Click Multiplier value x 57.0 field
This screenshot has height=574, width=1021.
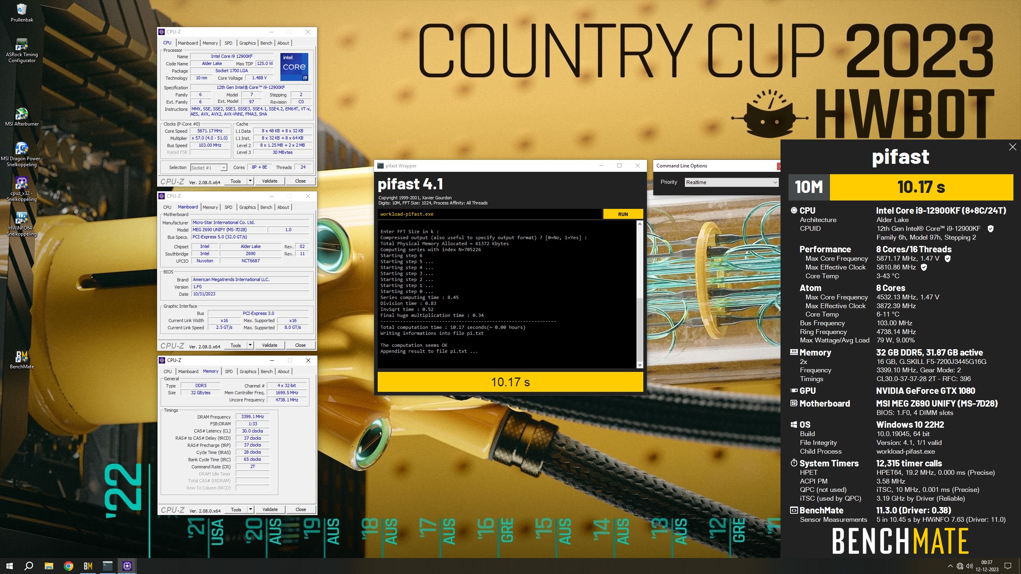click(x=210, y=138)
